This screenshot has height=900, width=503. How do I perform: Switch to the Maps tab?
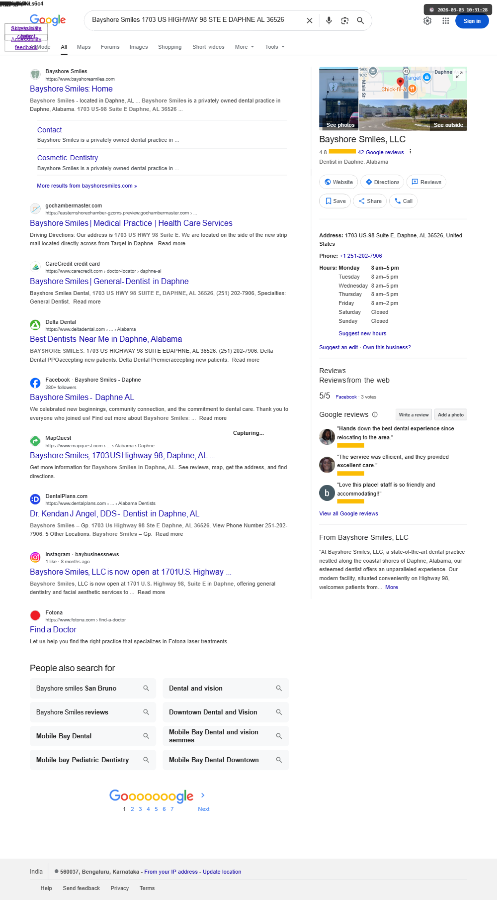click(x=84, y=47)
